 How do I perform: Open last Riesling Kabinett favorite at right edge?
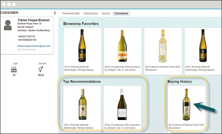click(x=203, y=51)
